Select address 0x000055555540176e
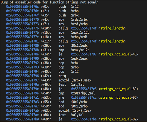Screen dimensions: 147x122 (22, 11)
